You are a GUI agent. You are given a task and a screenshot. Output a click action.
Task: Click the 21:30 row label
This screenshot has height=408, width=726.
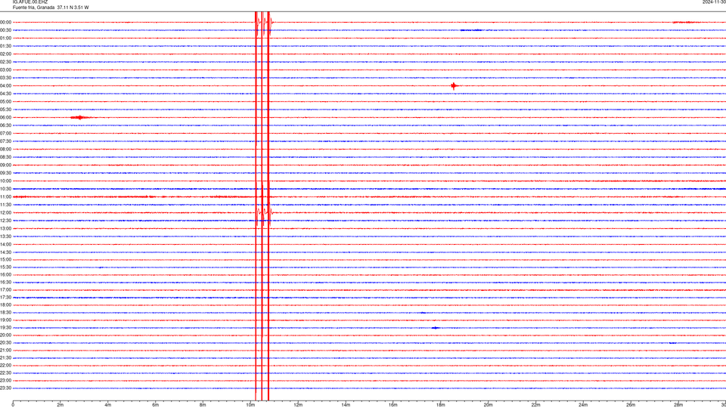[x=5, y=358]
